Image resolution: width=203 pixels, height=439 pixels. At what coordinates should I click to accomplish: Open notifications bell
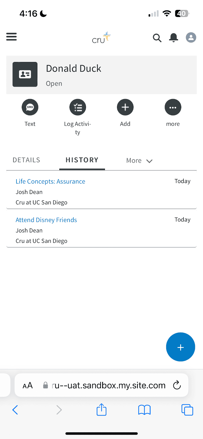pyautogui.click(x=174, y=38)
